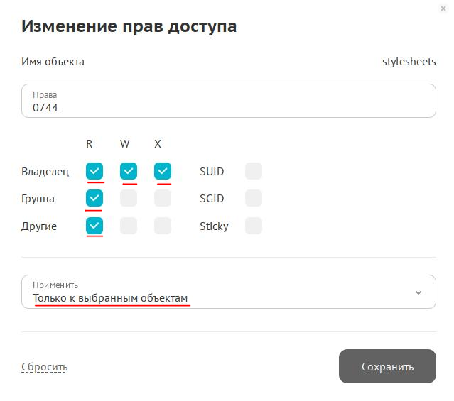Click the stylesheets object name
This screenshot has width=454, height=401.
coord(409,62)
